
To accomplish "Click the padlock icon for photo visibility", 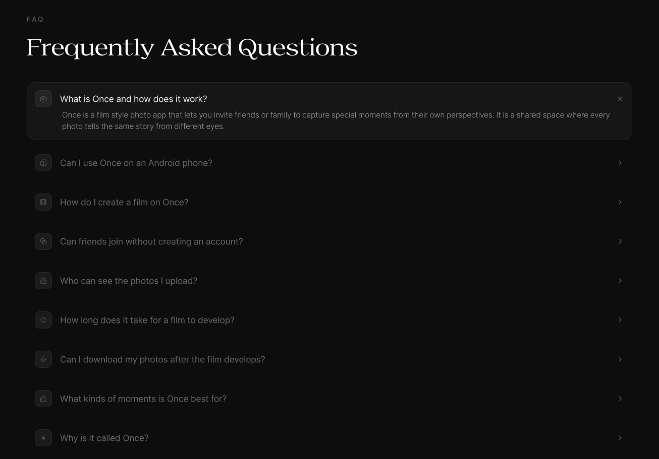I will [43, 281].
